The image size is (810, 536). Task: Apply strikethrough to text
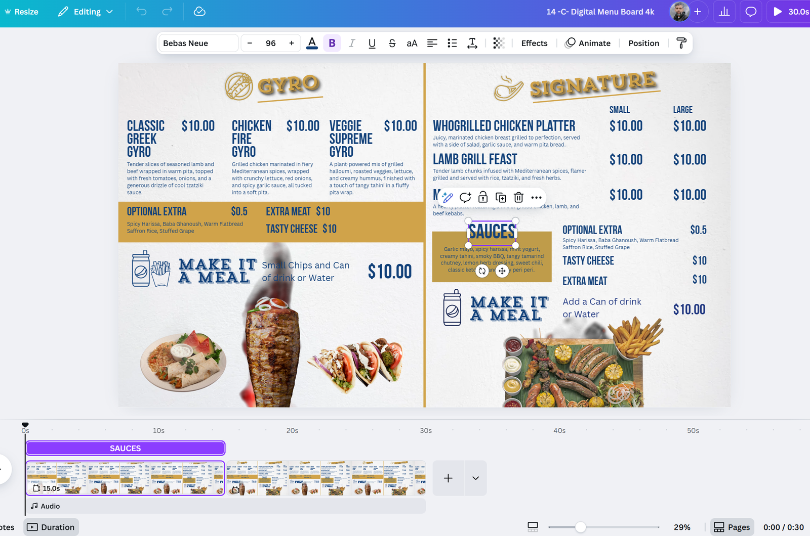392,43
